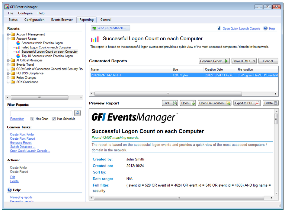Click the magnifier search icon in Filter Reports

click(77, 113)
